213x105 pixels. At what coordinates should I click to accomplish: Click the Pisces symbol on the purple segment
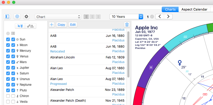pyautogui.click(x=151, y=67)
